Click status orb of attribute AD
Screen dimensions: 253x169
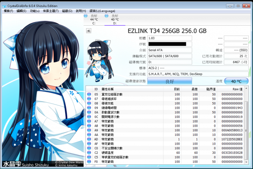click(89, 139)
